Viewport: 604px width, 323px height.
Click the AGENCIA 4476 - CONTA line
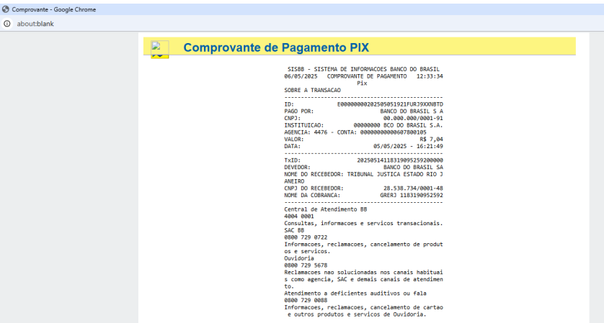pyautogui.click(x=355, y=132)
